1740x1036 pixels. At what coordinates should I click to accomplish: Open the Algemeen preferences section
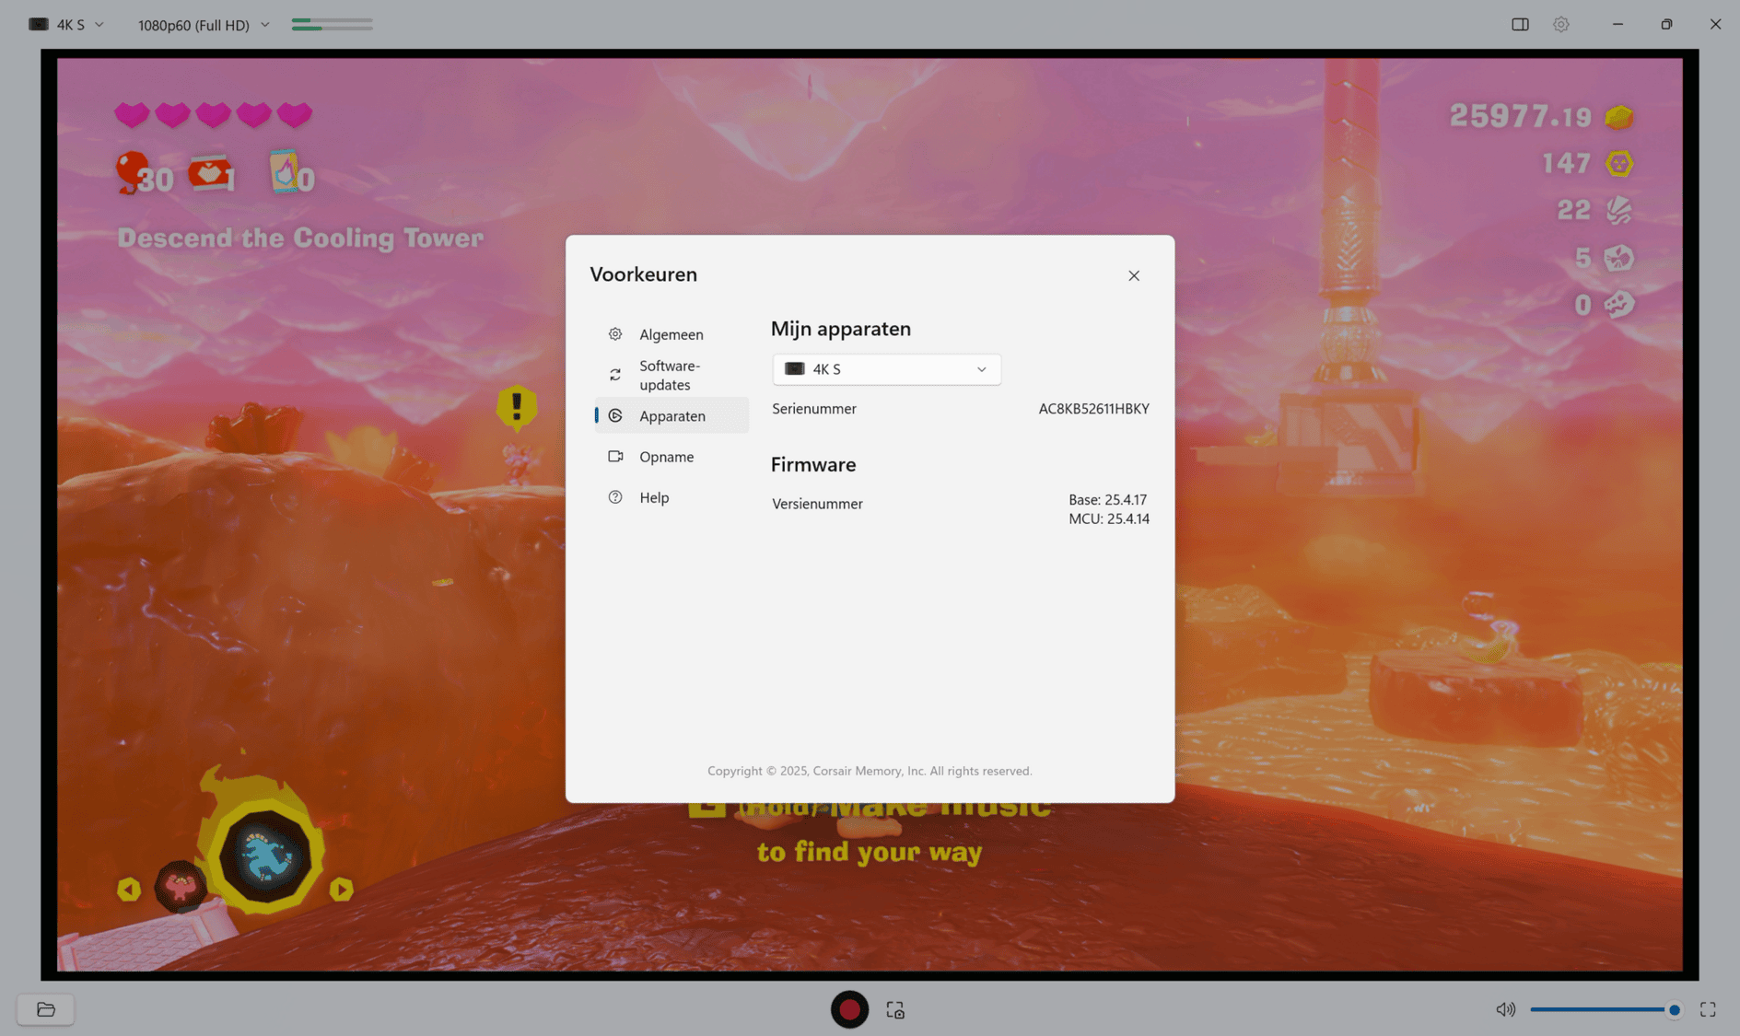point(671,334)
